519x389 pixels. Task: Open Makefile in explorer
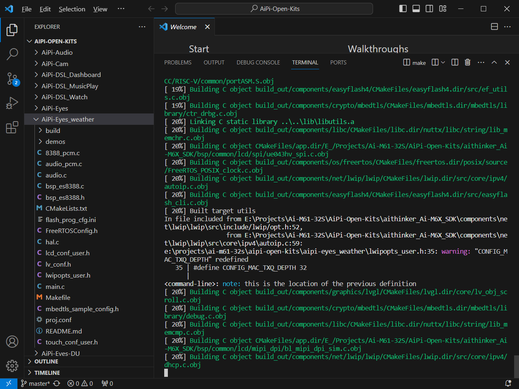click(x=89, y=297)
